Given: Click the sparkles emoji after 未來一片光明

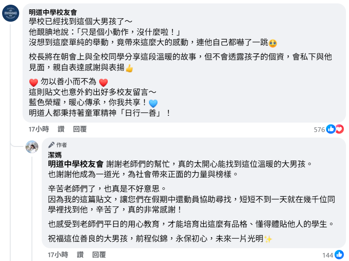Looking at the screenshot, I should point(268,239).
